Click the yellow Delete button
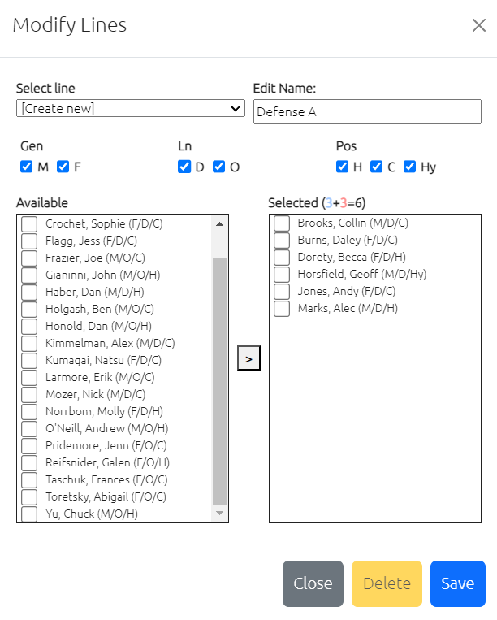497x620 pixels. pyautogui.click(x=387, y=583)
